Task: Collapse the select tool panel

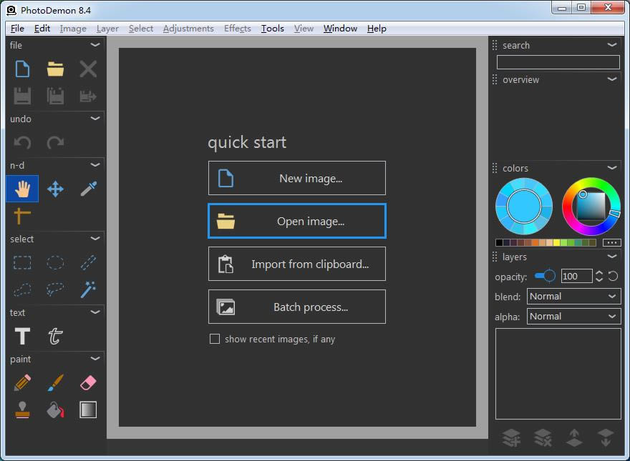Action: point(95,238)
